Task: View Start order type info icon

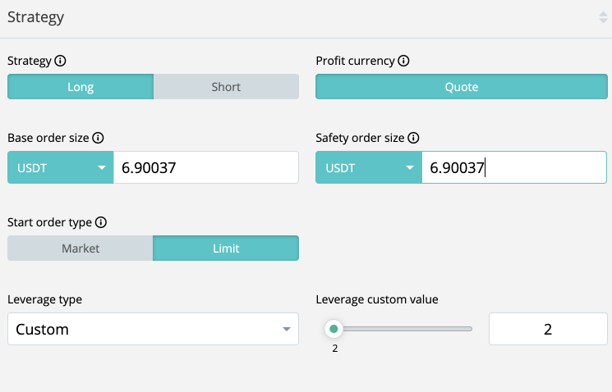Action: (x=101, y=222)
